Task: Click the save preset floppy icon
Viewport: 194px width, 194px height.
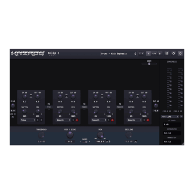Action: tap(167, 53)
